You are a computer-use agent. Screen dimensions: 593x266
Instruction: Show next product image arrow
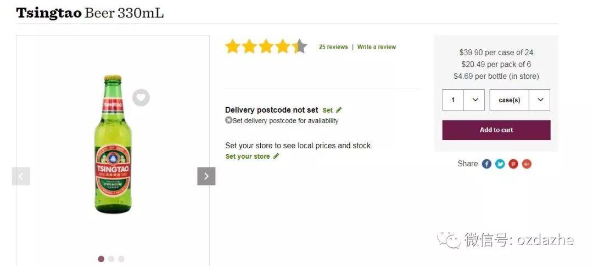click(206, 176)
